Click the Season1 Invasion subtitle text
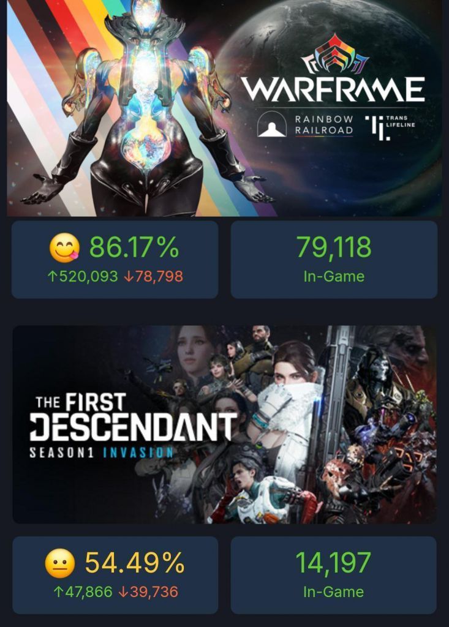This screenshot has width=449, height=627. 101,452
